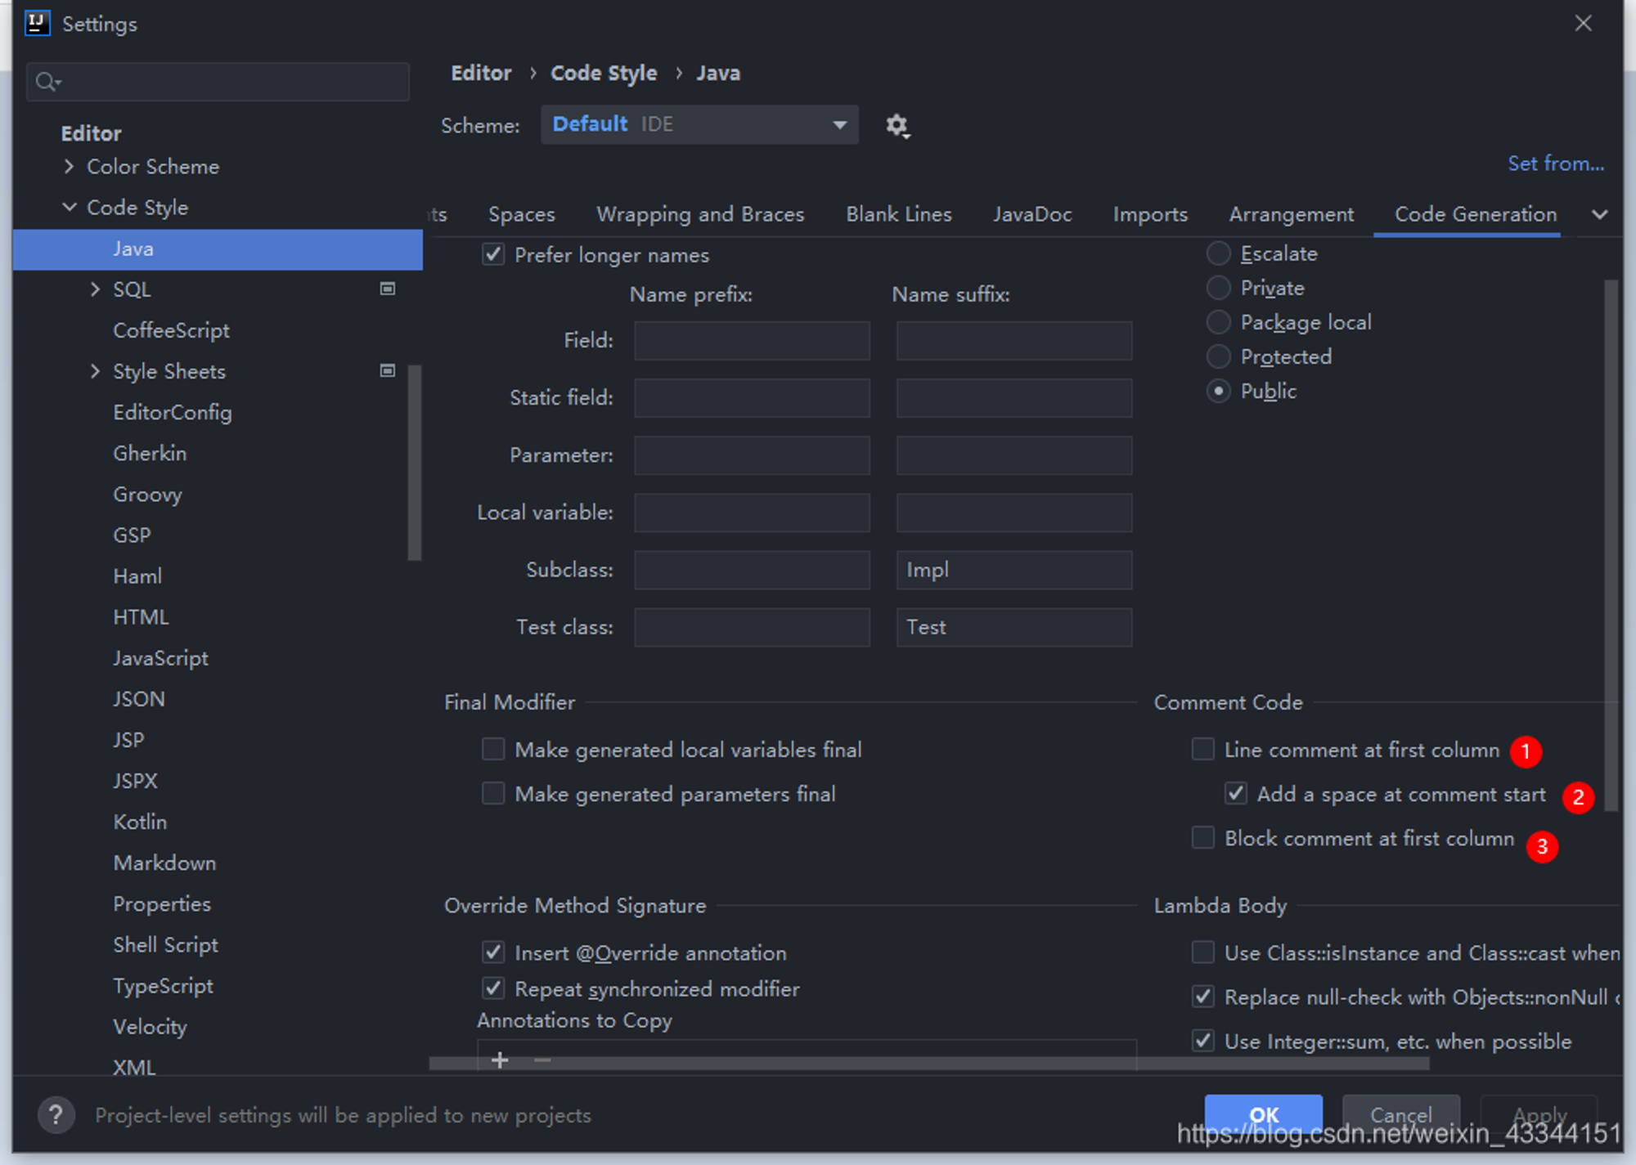
Task: Click the minus icon under Annotations to Copy
Action: [x=542, y=1060]
